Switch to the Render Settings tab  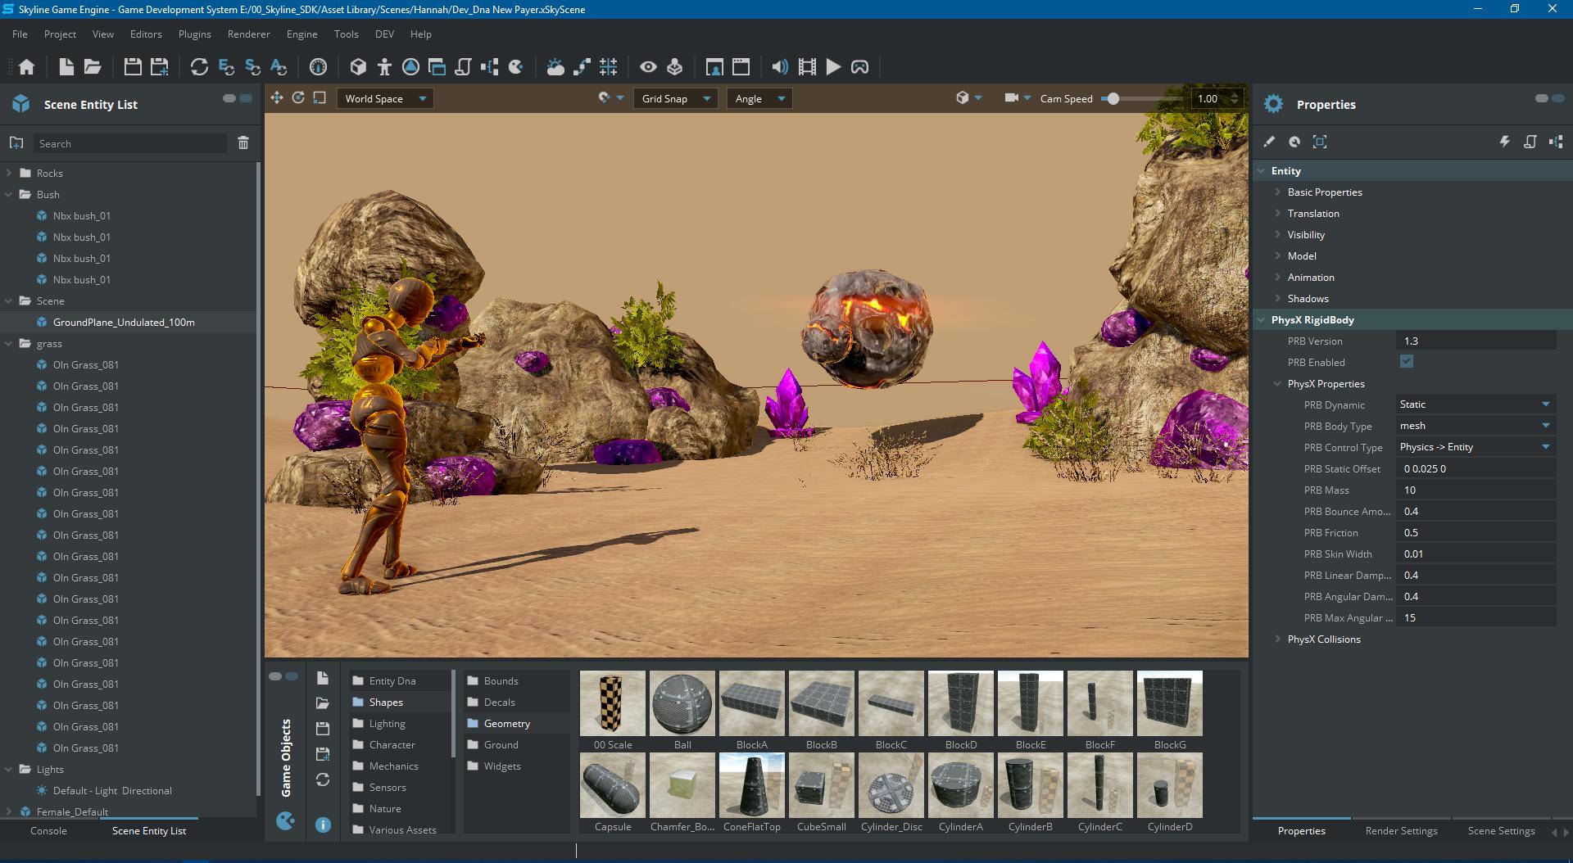coord(1401,831)
